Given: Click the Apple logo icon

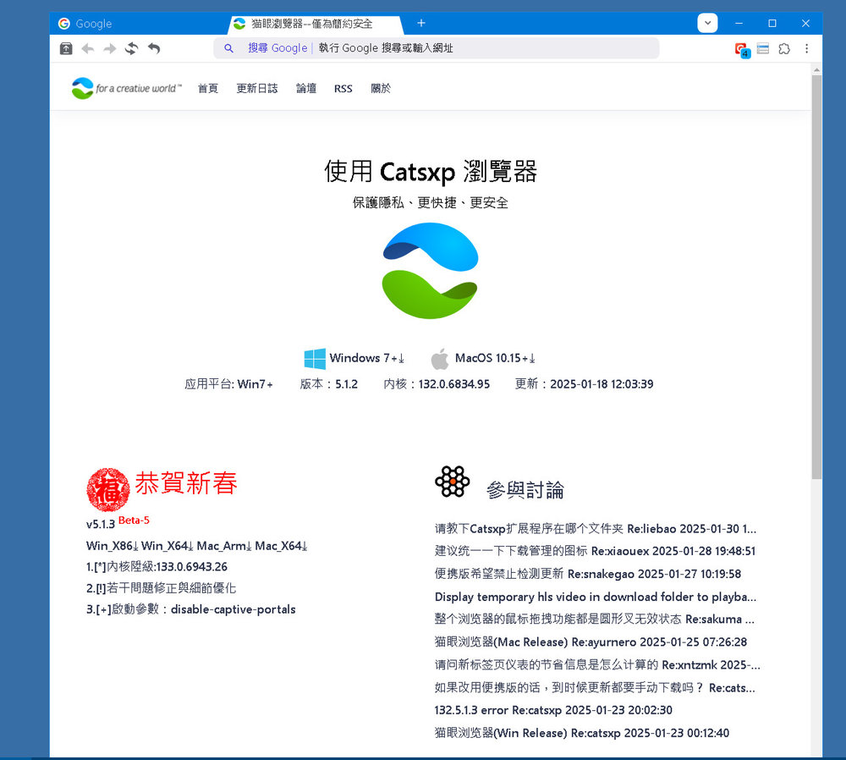Looking at the screenshot, I should click(x=440, y=359).
